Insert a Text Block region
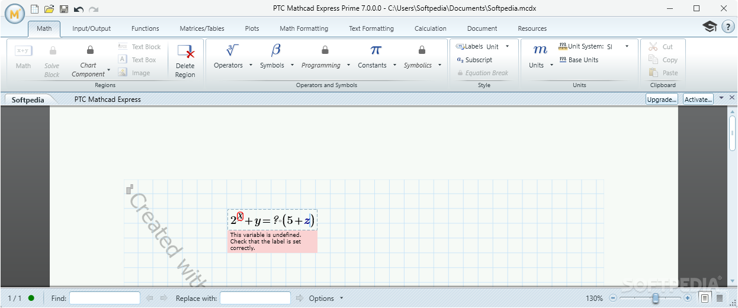The height and width of the screenshot is (308, 738). pyautogui.click(x=140, y=47)
